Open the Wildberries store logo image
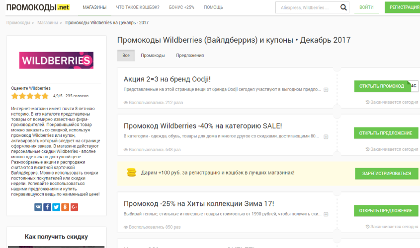Image resolution: width=420 pixels, height=248 pixels. tap(56, 61)
